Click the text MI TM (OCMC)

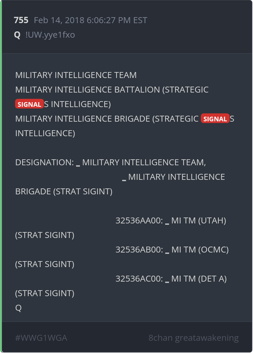[x=200, y=250]
